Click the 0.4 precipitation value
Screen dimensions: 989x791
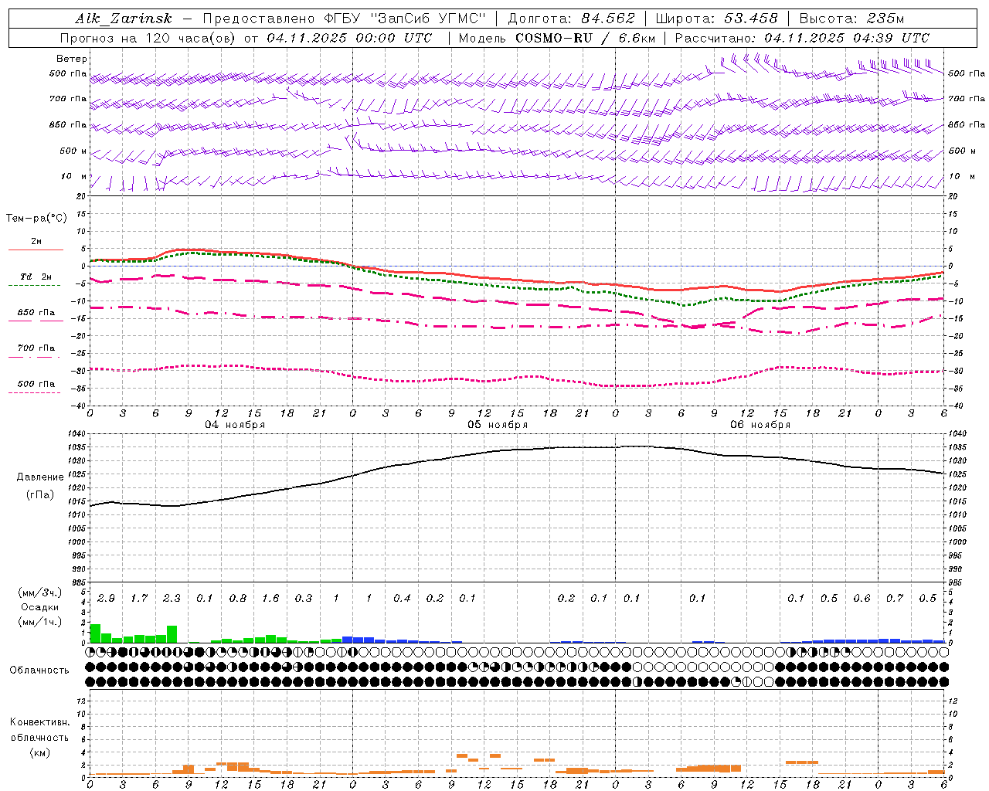click(x=402, y=599)
